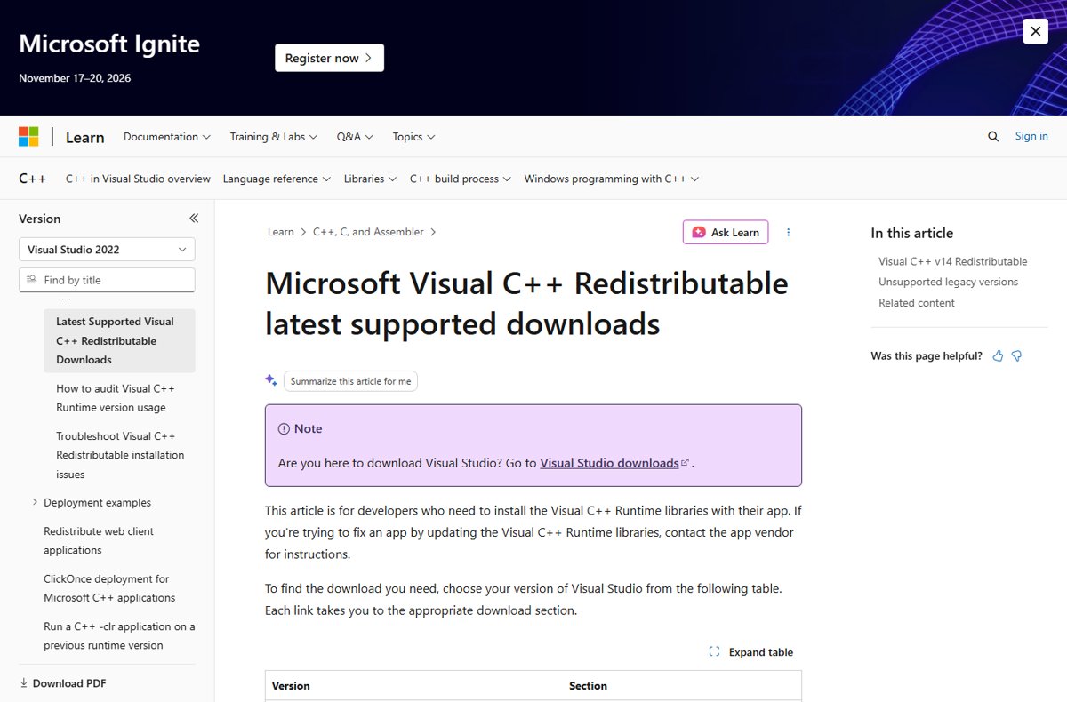The height and width of the screenshot is (702, 1067).
Task: Open the Training & Labs menu
Action: coord(274,137)
